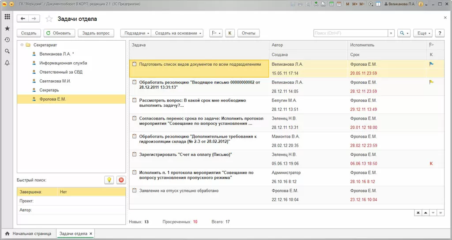Click Задать вопрос button
This screenshot has width=452, height=240.
[x=96, y=33]
